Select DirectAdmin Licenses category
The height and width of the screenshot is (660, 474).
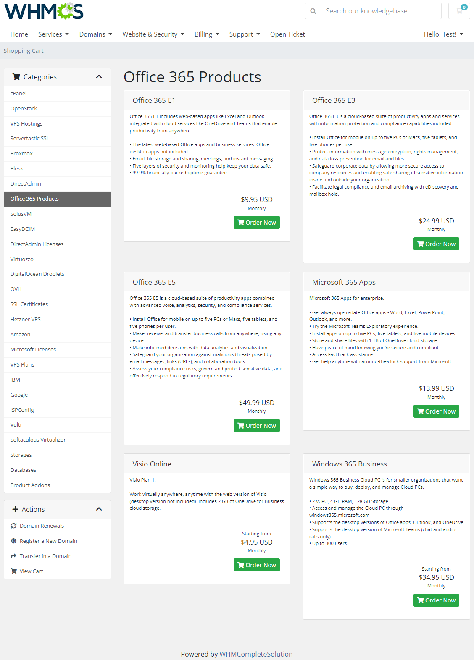58,244
